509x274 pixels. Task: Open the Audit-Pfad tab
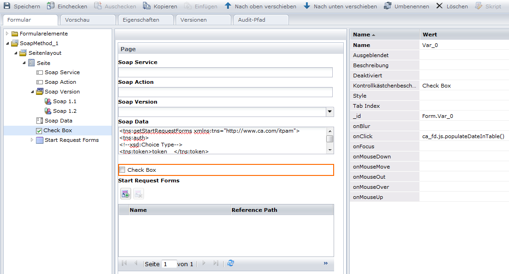[x=261, y=20]
